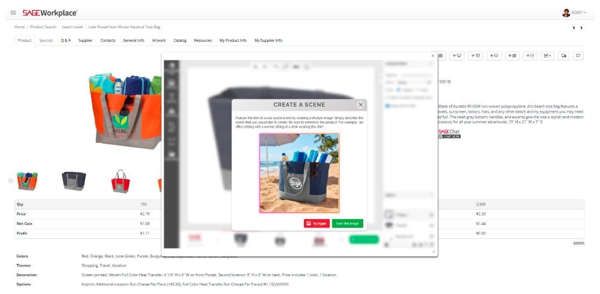The height and width of the screenshot is (294, 600).
Task: Open the share dropdown in toolbar
Action: point(547,56)
